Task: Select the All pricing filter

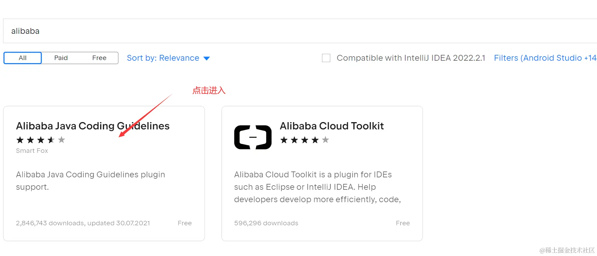Action: [x=23, y=58]
